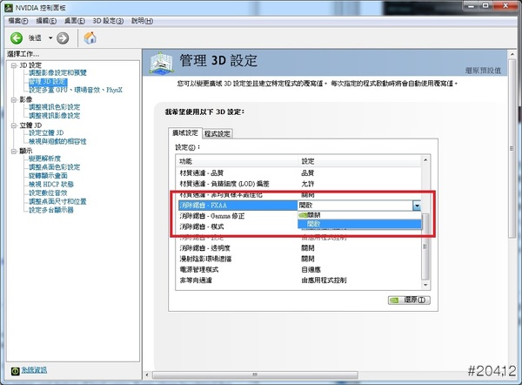
Task: Open the 說明(H) menu
Action: 142,21
